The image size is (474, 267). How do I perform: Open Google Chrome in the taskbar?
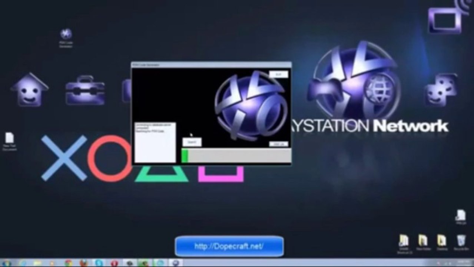pos(69,263)
